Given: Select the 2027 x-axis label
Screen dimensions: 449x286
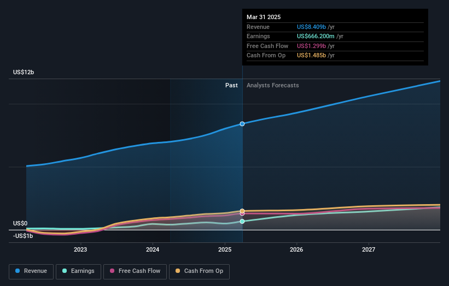Looking at the screenshot, I should pos(369,249).
